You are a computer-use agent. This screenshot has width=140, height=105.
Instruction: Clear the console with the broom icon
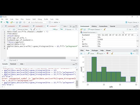[x=76, y=67]
